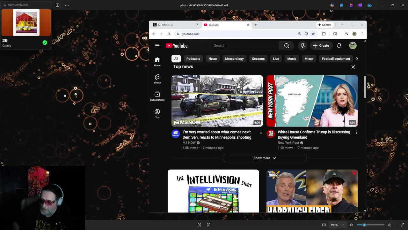This screenshot has width=408, height=230.
Task: Expand Top news with Show more
Action: [x=265, y=158]
